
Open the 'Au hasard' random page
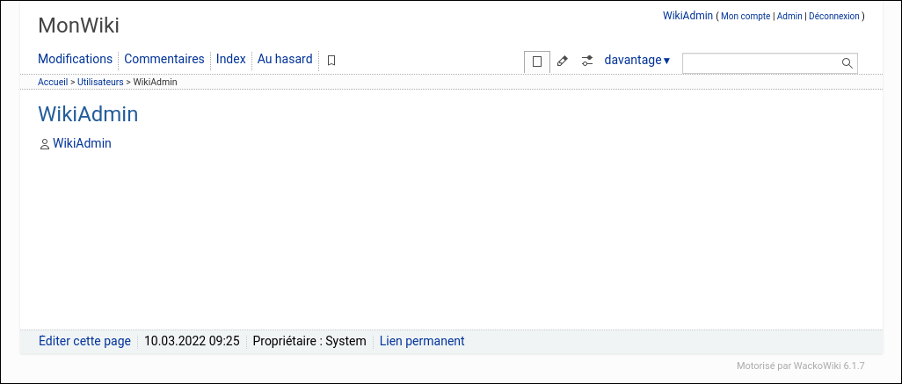click(284, 60)
